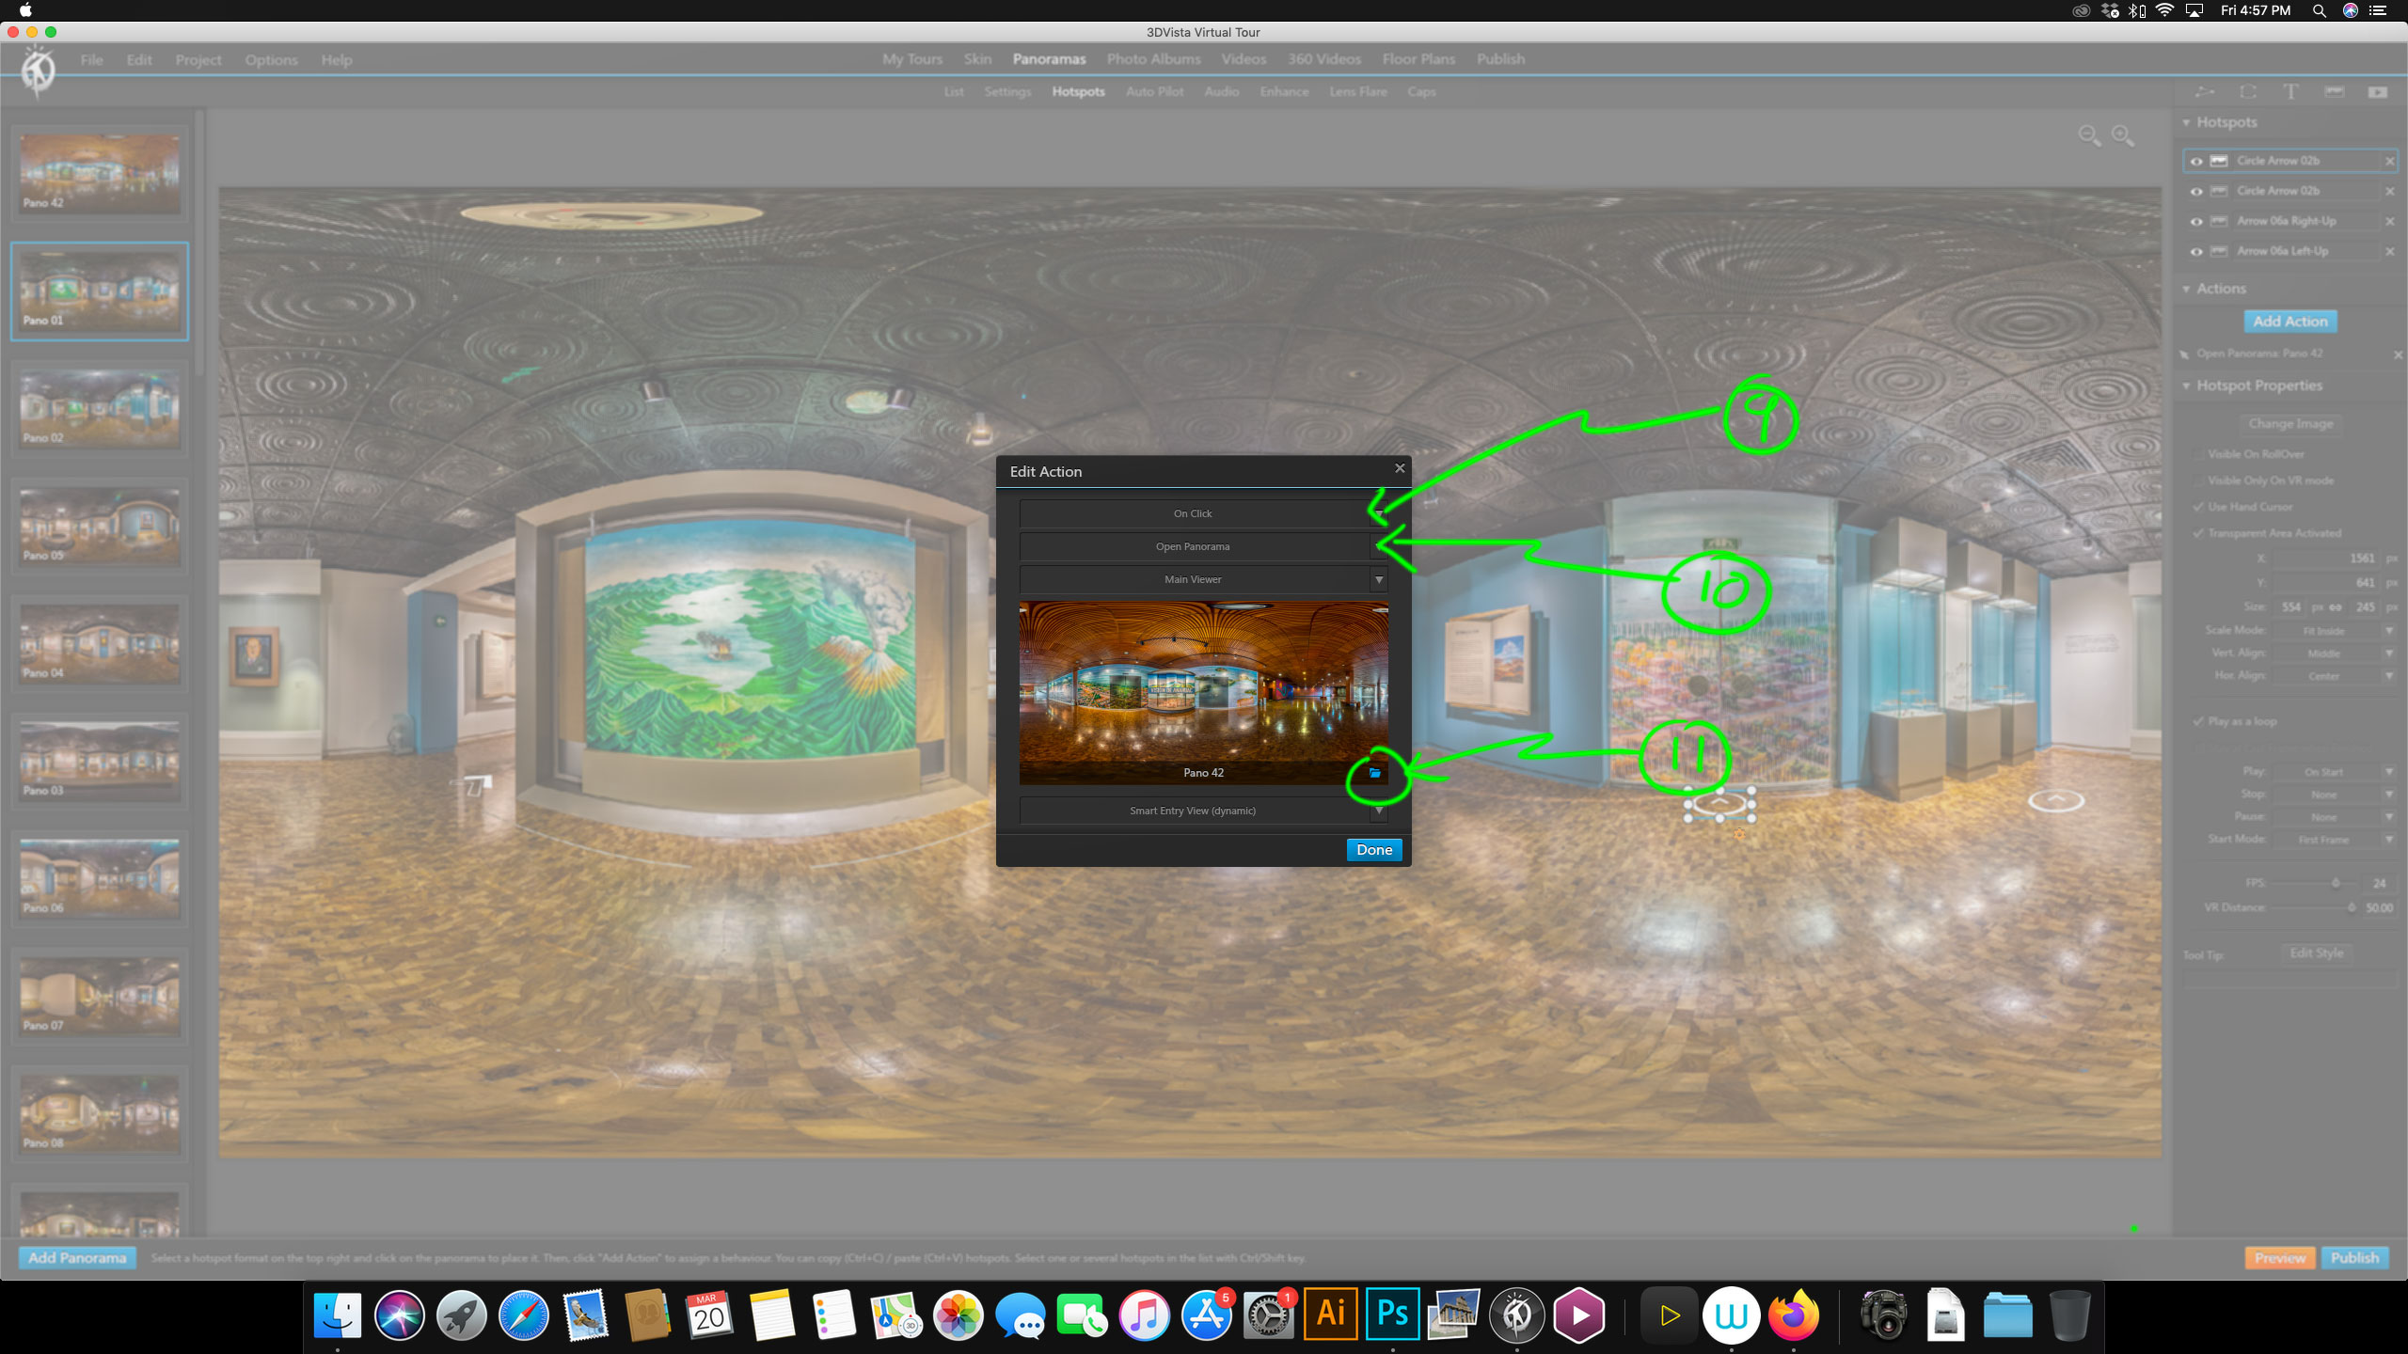The width and height of the screenshot is (2408, 1354).
Task: Adjust the FPS slider handle
Action: tap(2336, 883)
